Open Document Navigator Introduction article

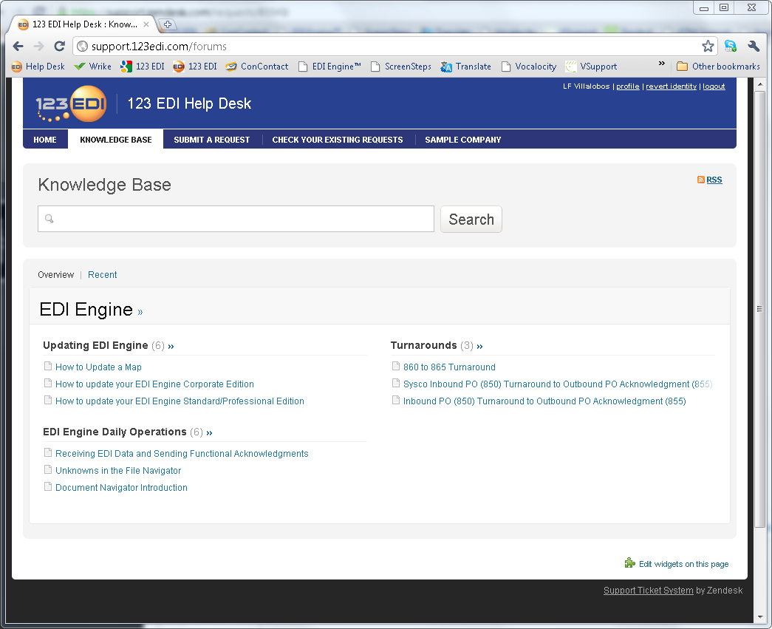pyautogui.click(x=121, y=488)
